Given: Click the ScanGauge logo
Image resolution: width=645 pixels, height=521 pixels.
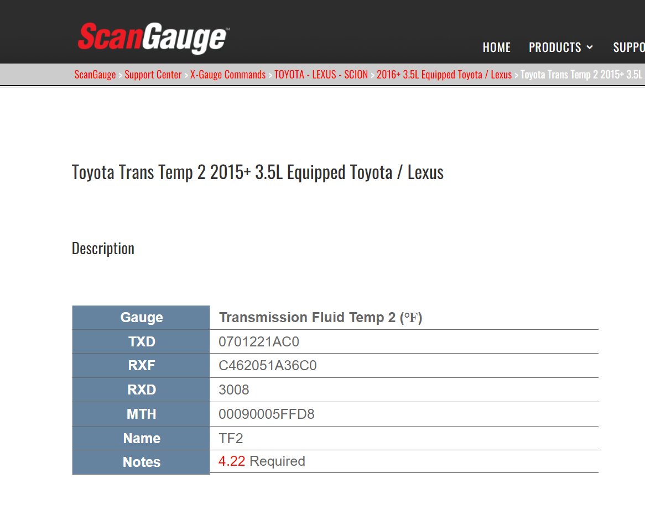Looking at the screenshot, I should tap(153, 38).
